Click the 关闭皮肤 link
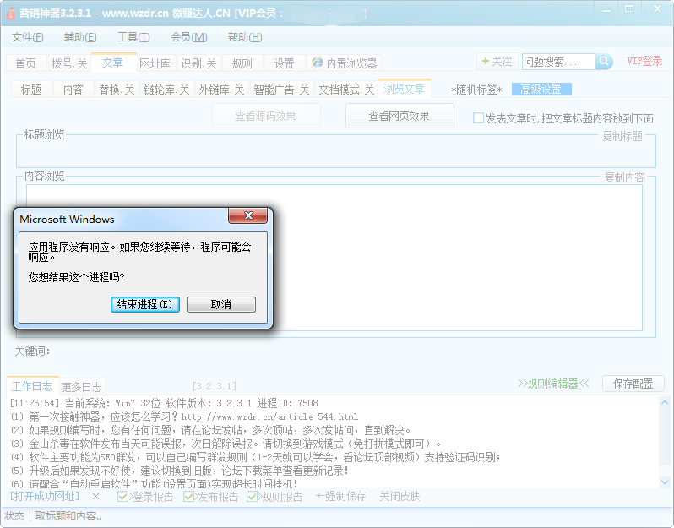This screenshot has width=674, height=528. click(400, 497)
